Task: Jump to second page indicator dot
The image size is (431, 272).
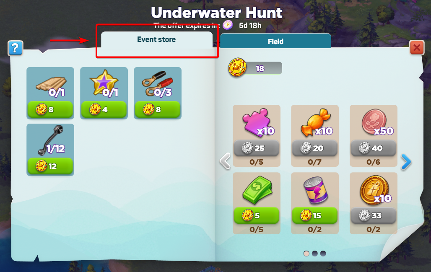Action: click(x=315, y=253)
